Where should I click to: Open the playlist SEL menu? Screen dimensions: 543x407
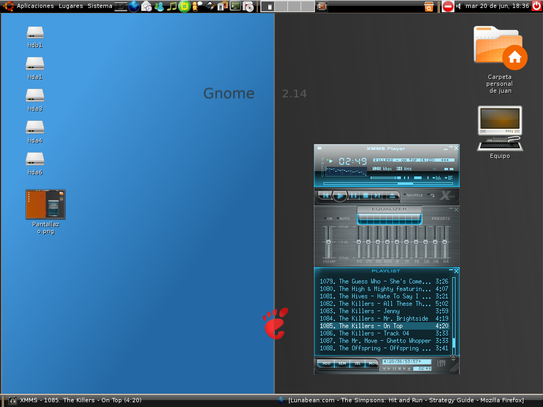pyautogui.click(x=357, y=364)
